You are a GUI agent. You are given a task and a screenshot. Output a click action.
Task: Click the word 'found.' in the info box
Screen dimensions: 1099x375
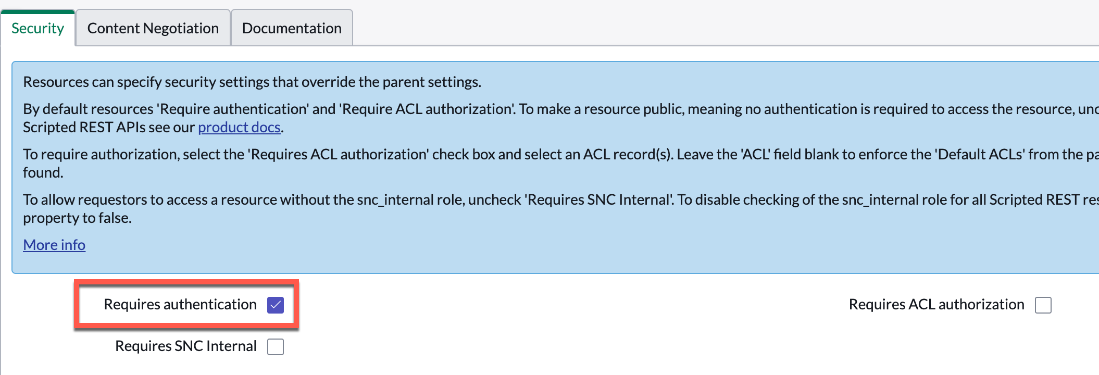pos(43,172)
